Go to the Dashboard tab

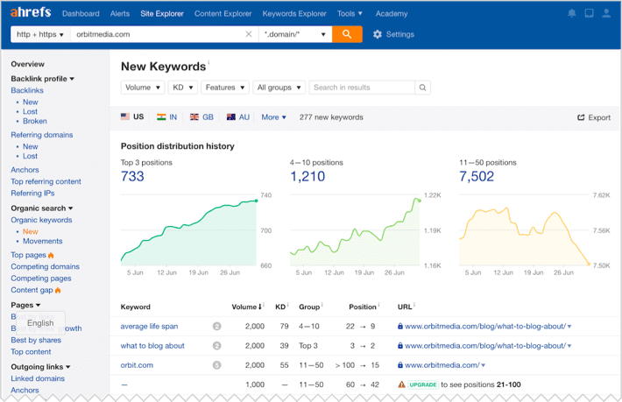coord(81,13)
